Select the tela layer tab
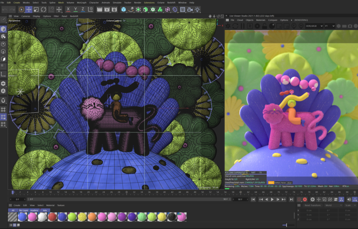Viewport: 358px width, 229px height. click(45, 210)
